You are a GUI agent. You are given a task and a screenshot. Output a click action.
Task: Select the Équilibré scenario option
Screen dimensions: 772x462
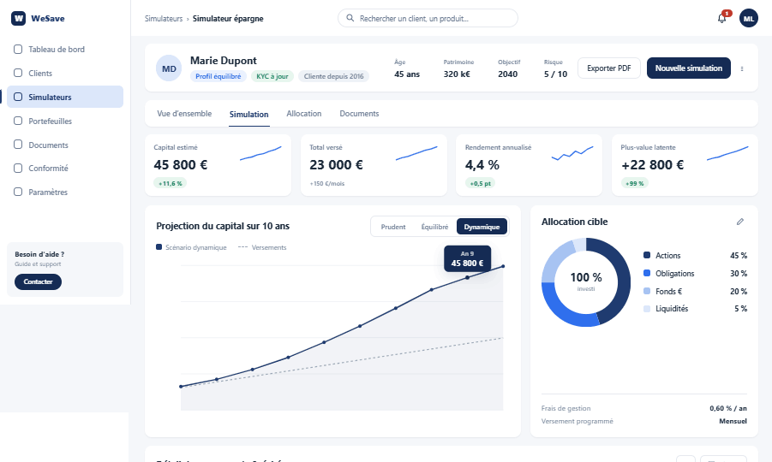pos(434,227)
